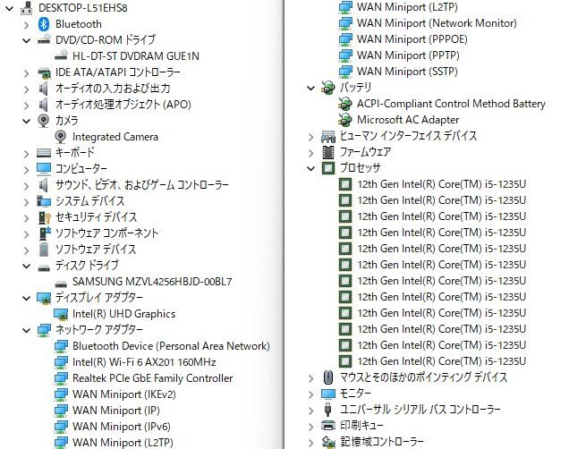Select WAN Miniport (Network Monitor)
The height and width of the screenshot is (449, 586).
(437, 23)
